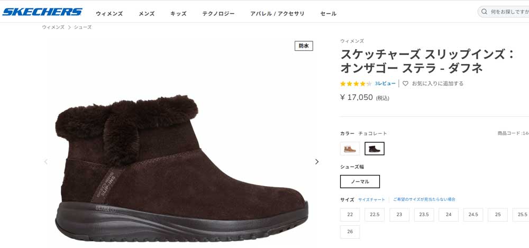Click the star rating icons
529x248 pixels.
[x=355, y=84]
